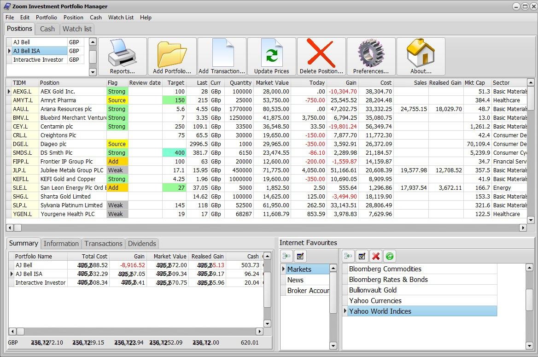Expand the portfolio list down arrow

(x=93, y=72)
